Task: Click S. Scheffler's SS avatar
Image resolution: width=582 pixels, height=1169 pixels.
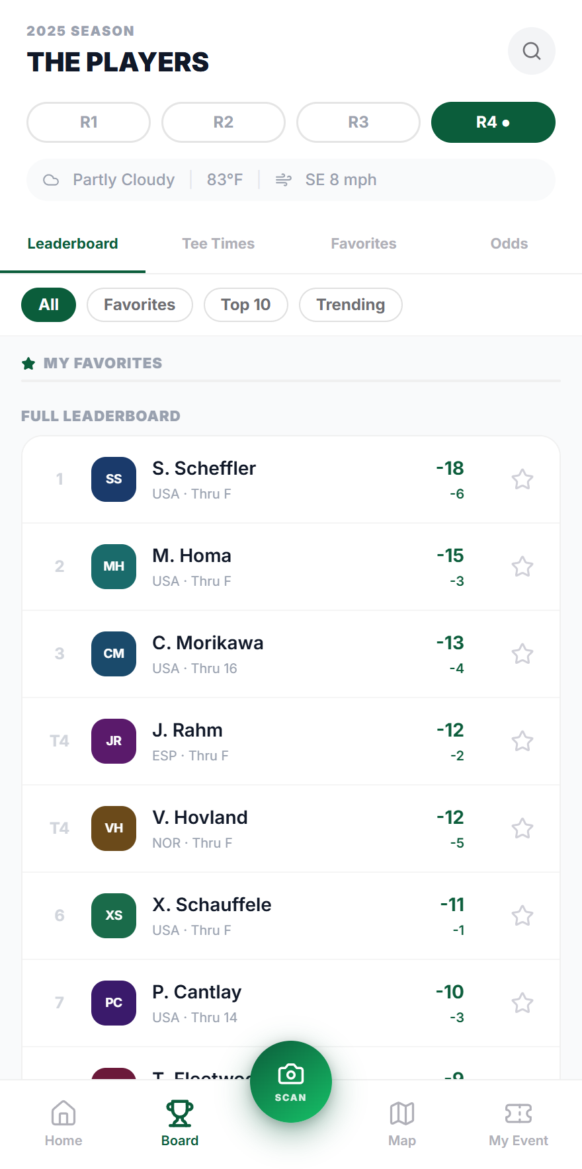Action: [x=114, y=479]
